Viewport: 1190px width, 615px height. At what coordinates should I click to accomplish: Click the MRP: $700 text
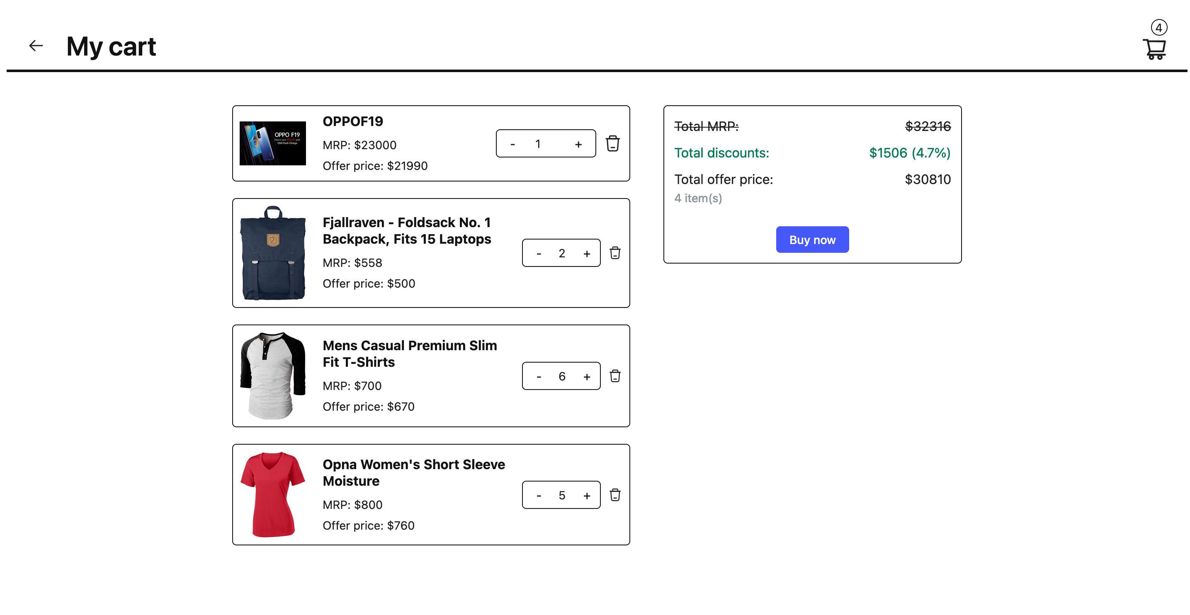[x=352, y=386]
